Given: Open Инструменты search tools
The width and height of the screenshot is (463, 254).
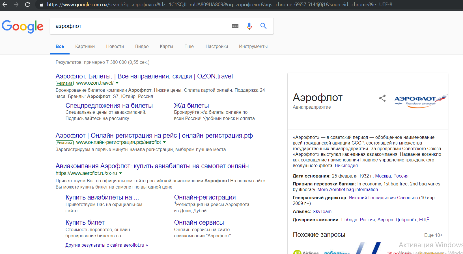Looking at the screenshot, I should (x=253, y=46).
